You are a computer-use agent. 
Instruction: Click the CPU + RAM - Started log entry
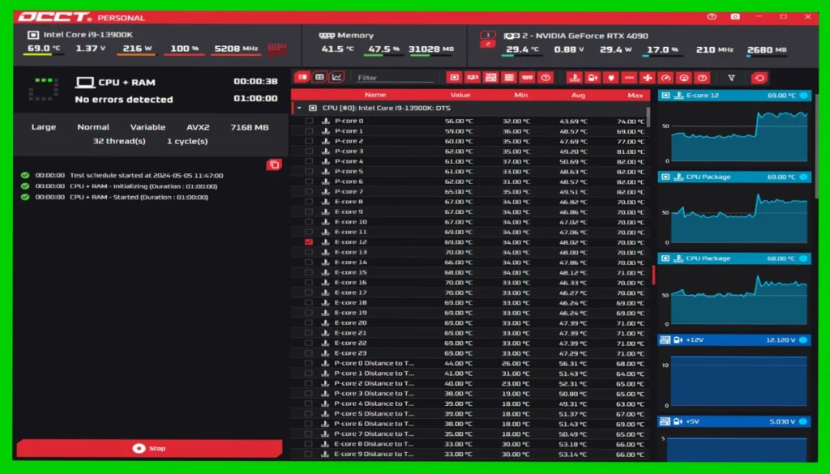tap(139, 198)
